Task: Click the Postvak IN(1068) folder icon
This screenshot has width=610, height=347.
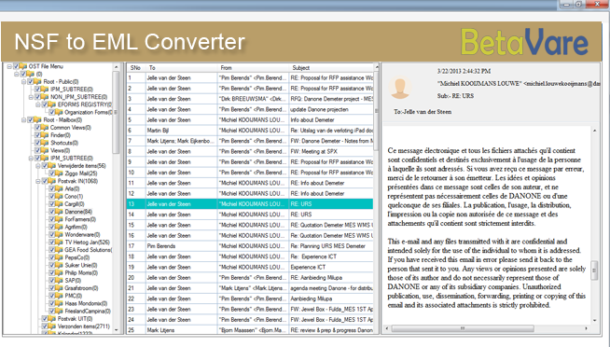Action: pyautogui.click(x=52, y=181)
